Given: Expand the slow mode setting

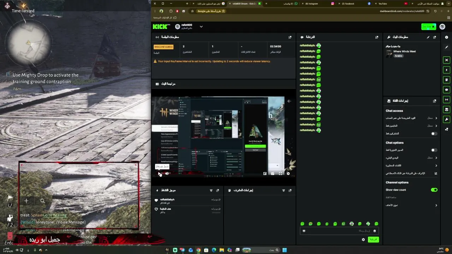Looking at the screenshot, I should pyautogui.click(x=412, y=158).
